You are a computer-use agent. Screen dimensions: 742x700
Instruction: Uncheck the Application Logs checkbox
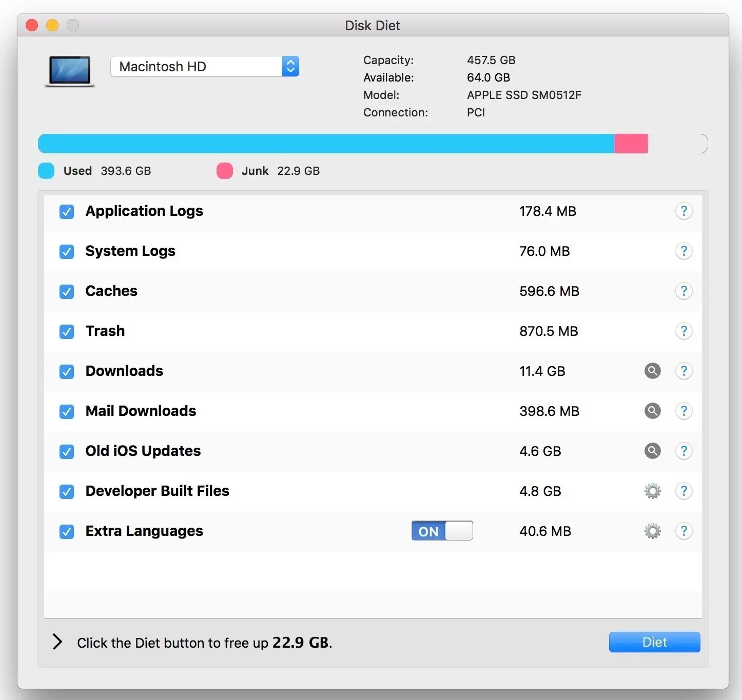pos(66,211)
